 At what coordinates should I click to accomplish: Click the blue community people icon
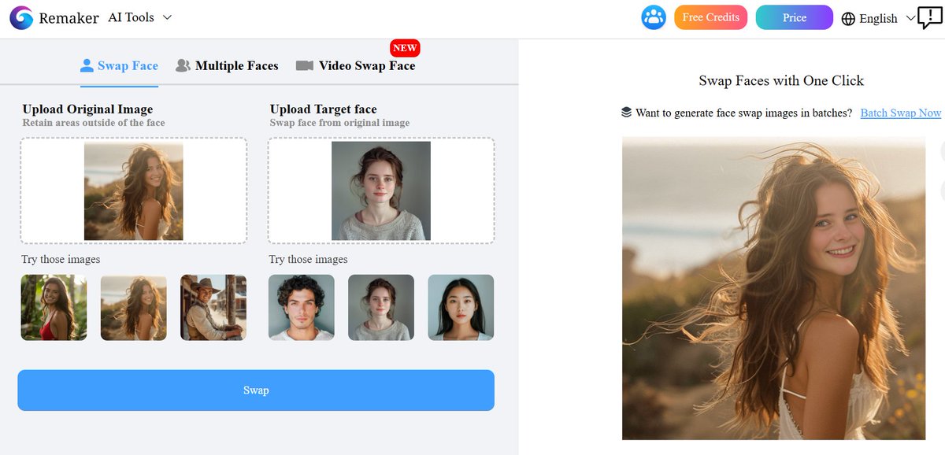pyautogui.click(x=654, y=17)
